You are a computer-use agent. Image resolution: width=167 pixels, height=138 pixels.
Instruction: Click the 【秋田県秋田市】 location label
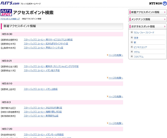(8, 135)
